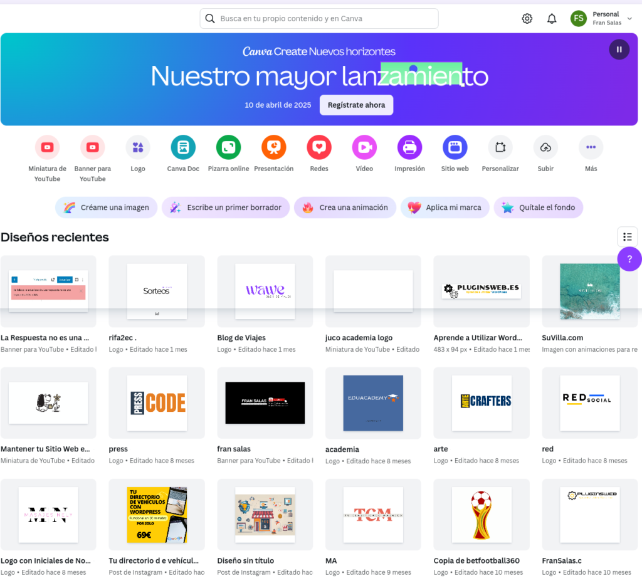The width and height of the screenshot is (642, 588).
Task: Open the rifa2ec Sorteos thumbnail
Action: 157,291
